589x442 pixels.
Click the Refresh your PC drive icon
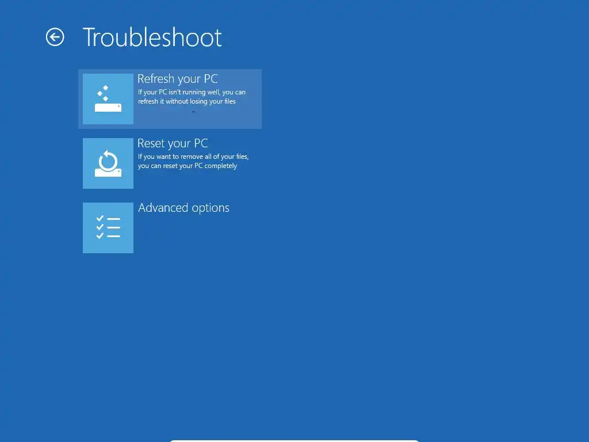[x=108, y=99]
